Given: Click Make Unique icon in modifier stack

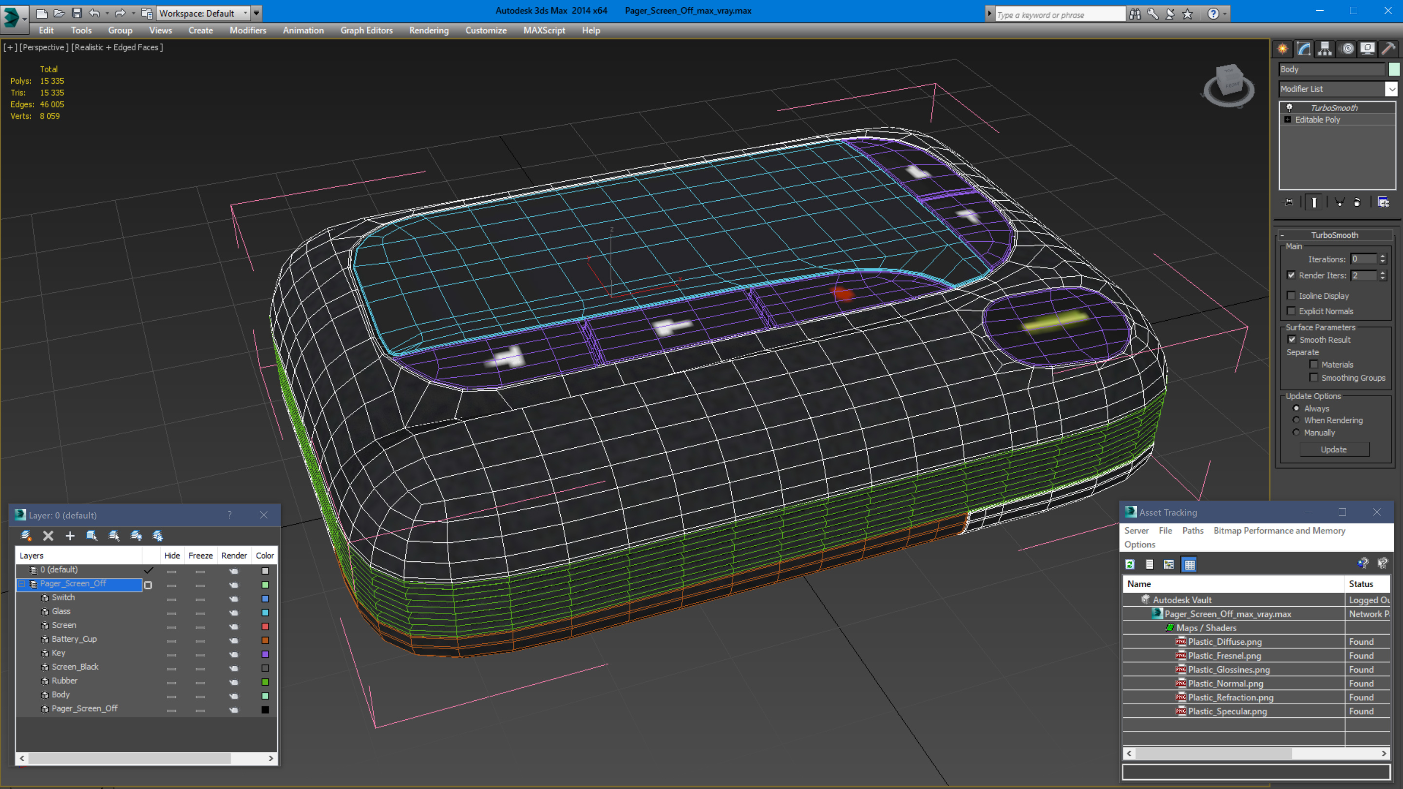Looking at the screenshot, I should [x=1339, y=202].
